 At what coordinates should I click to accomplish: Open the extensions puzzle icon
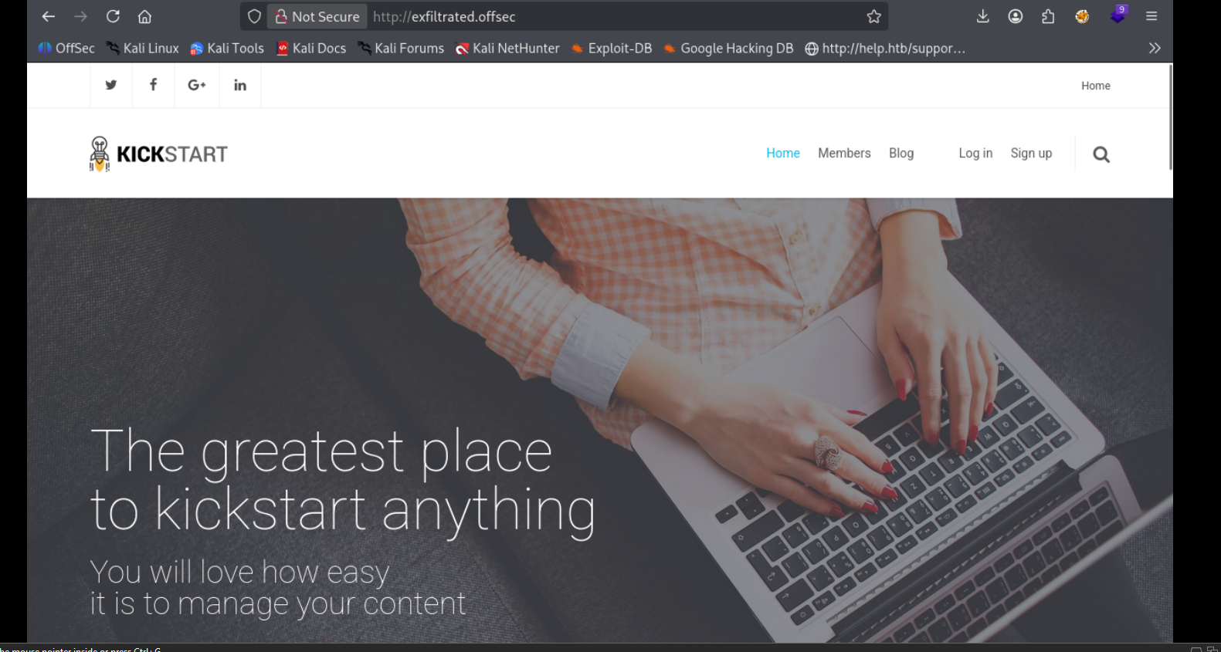coord(1048,16)
